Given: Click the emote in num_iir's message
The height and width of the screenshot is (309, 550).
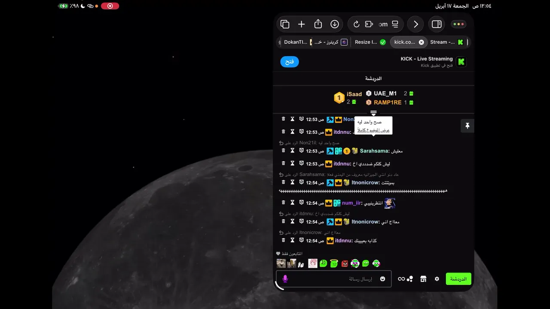Looking at the screenshot, I should (x=390, y=203).
